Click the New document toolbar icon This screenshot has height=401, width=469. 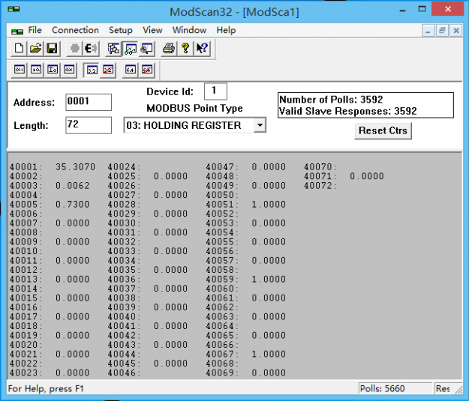point(20,49)
